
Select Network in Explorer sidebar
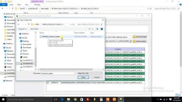[8, 81]
